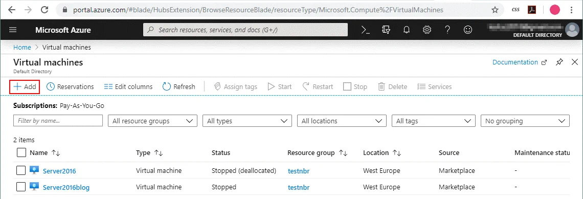Check the Server2016blog row checkbox

[21, 186]
